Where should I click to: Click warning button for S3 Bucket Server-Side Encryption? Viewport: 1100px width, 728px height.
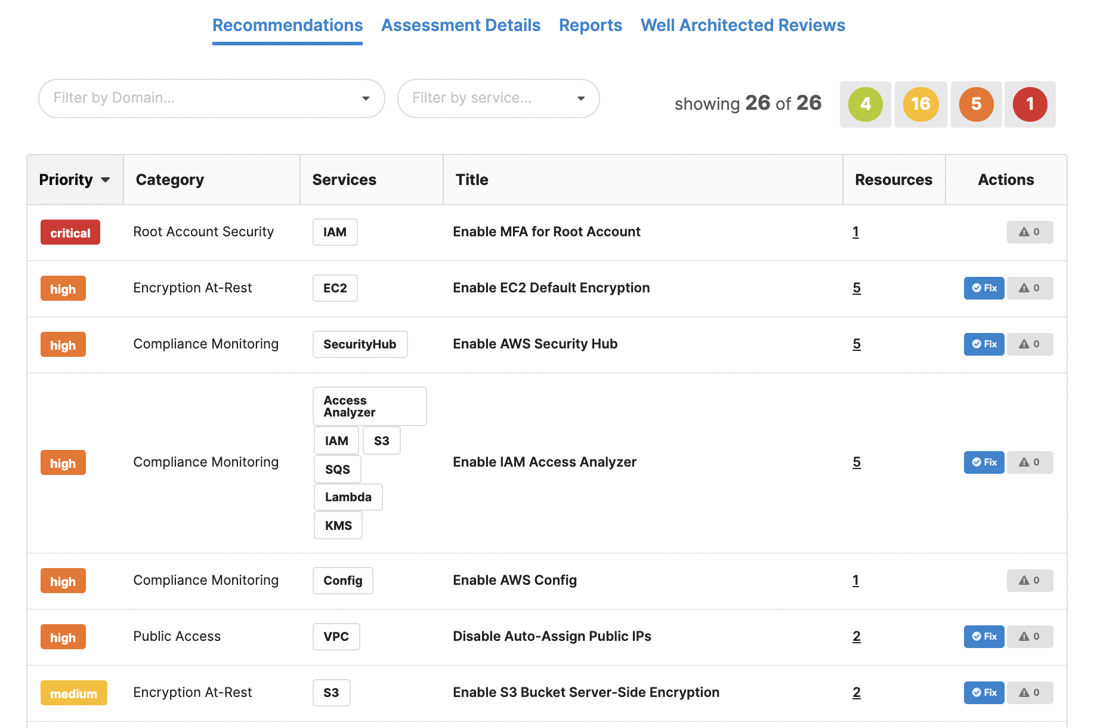click(x=1030, y=693)
